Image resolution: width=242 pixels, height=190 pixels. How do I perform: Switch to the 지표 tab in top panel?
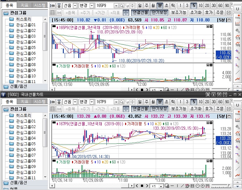click(24, 5)
